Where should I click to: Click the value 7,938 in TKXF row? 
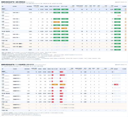[x=30, y=44]
